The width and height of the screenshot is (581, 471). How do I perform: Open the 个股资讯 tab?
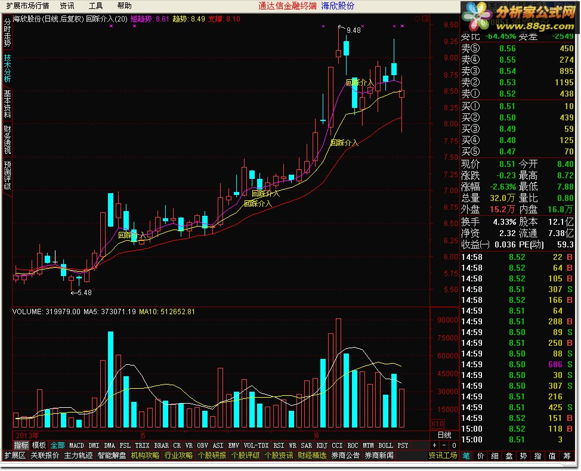click(279, 455)
